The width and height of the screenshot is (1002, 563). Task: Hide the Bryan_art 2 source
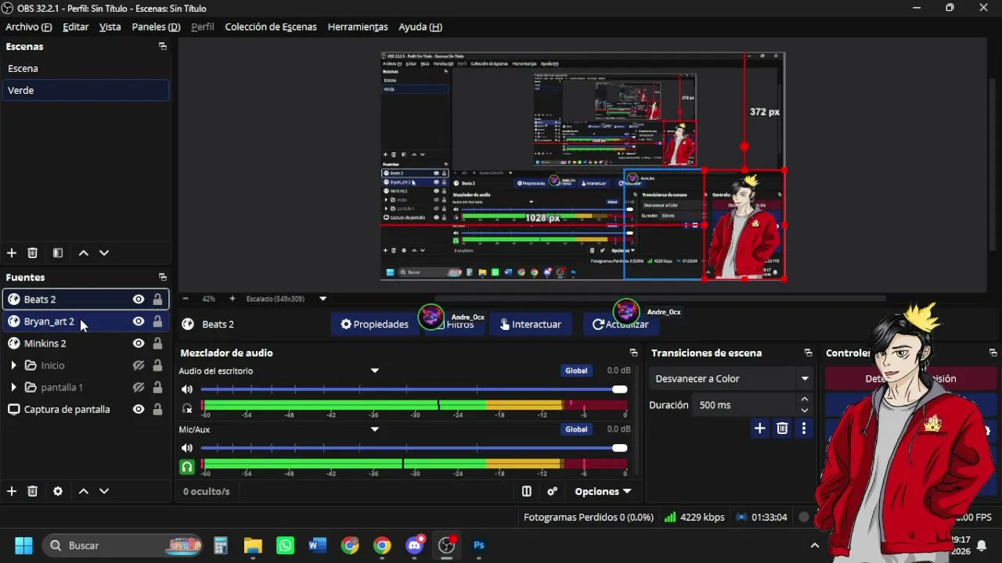139,321
